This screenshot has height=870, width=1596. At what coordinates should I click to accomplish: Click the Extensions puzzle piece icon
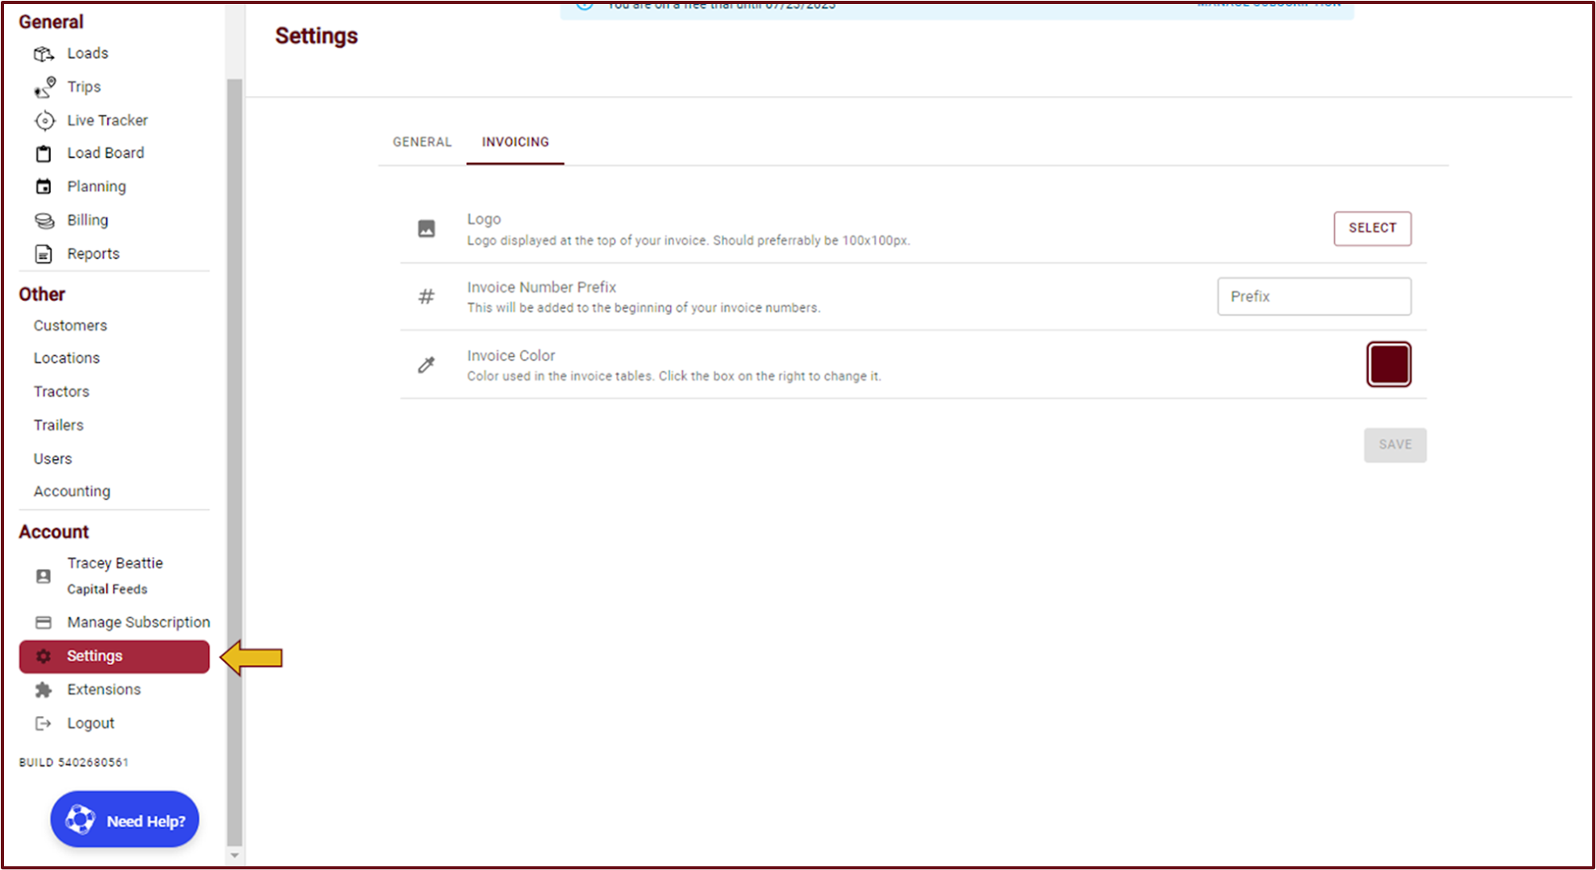point(44,690)
